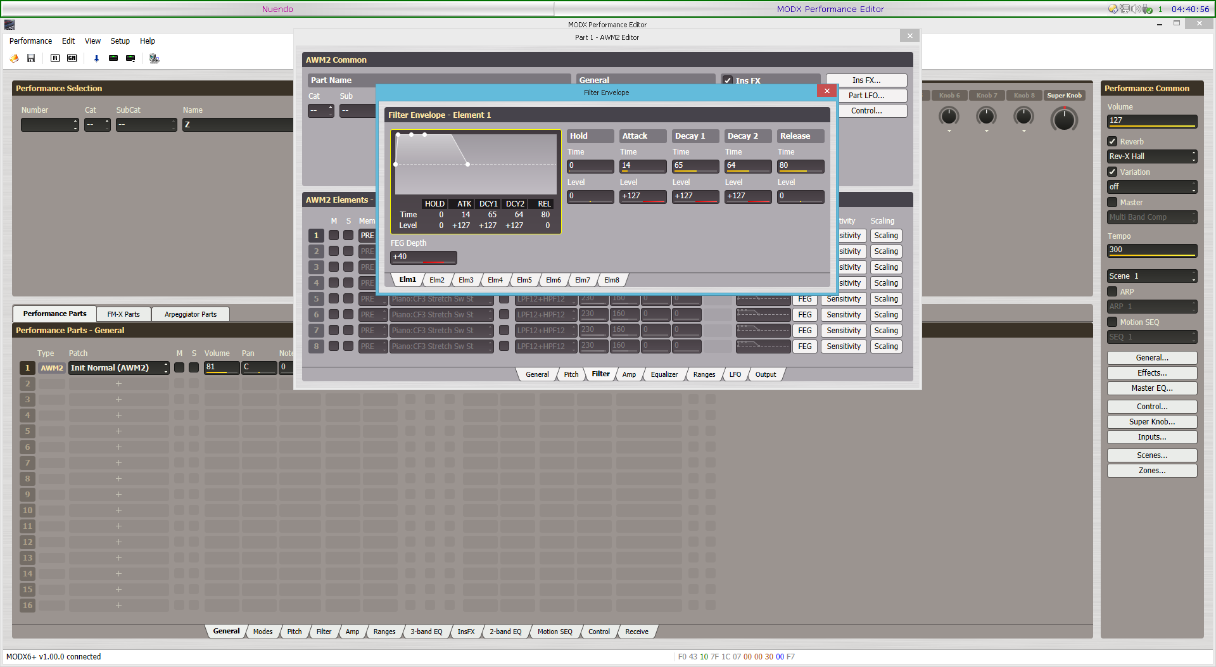Screen dimensions: 1216x667
Task: Click the speaker volume tray icon
Action: [x=1136, y=9]
